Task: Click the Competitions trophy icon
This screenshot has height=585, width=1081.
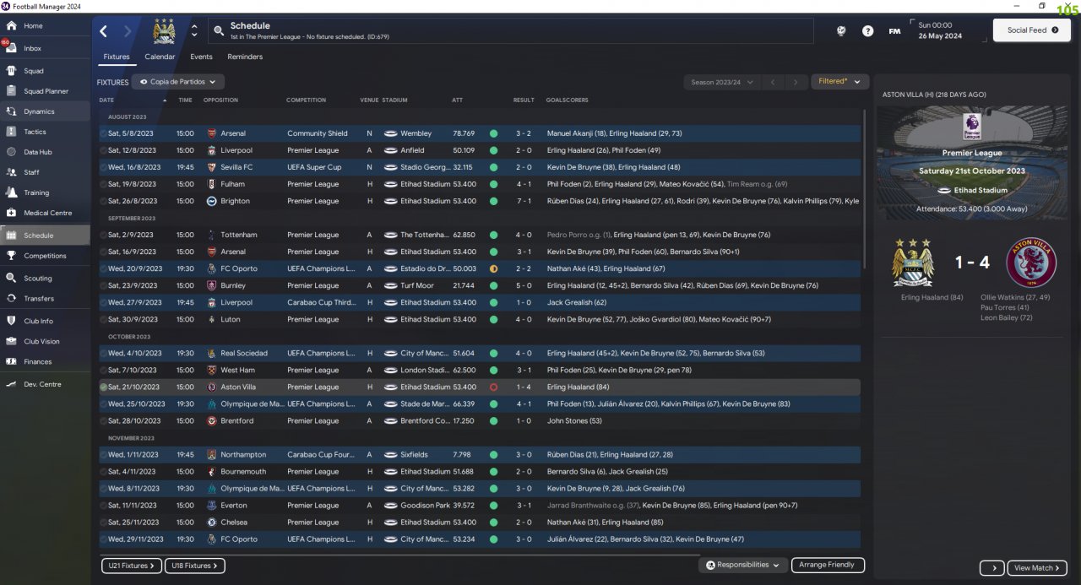Action: click(x=11, y=256)
